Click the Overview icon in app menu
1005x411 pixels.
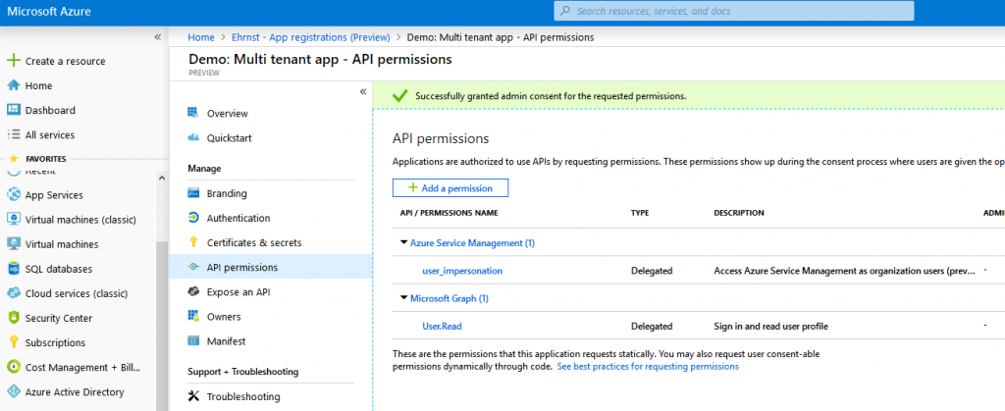[x=193, y=114]
